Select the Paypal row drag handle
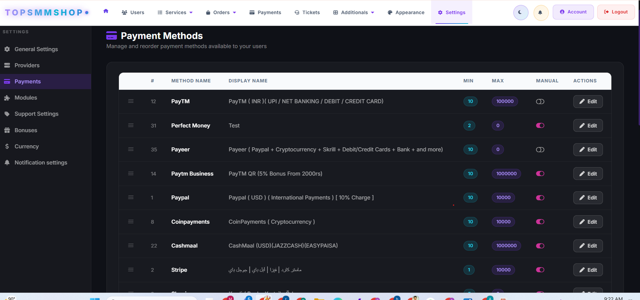The image size is (640, 300). pos(131,197)
